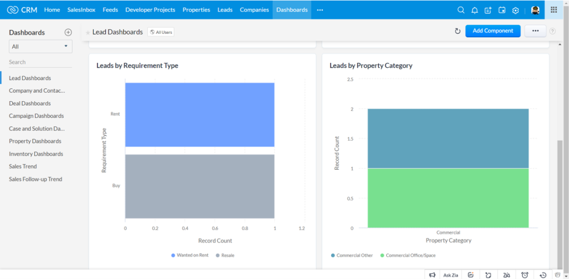Screen dimensions: 569x279
Task: Click the page scrollbar up arrow
Action: click(x=565, y=3)
